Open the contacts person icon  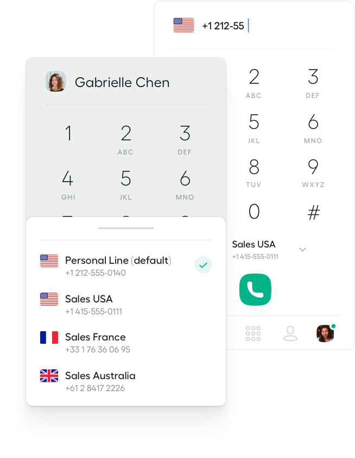pyautogui.click(x=290, y=333)
